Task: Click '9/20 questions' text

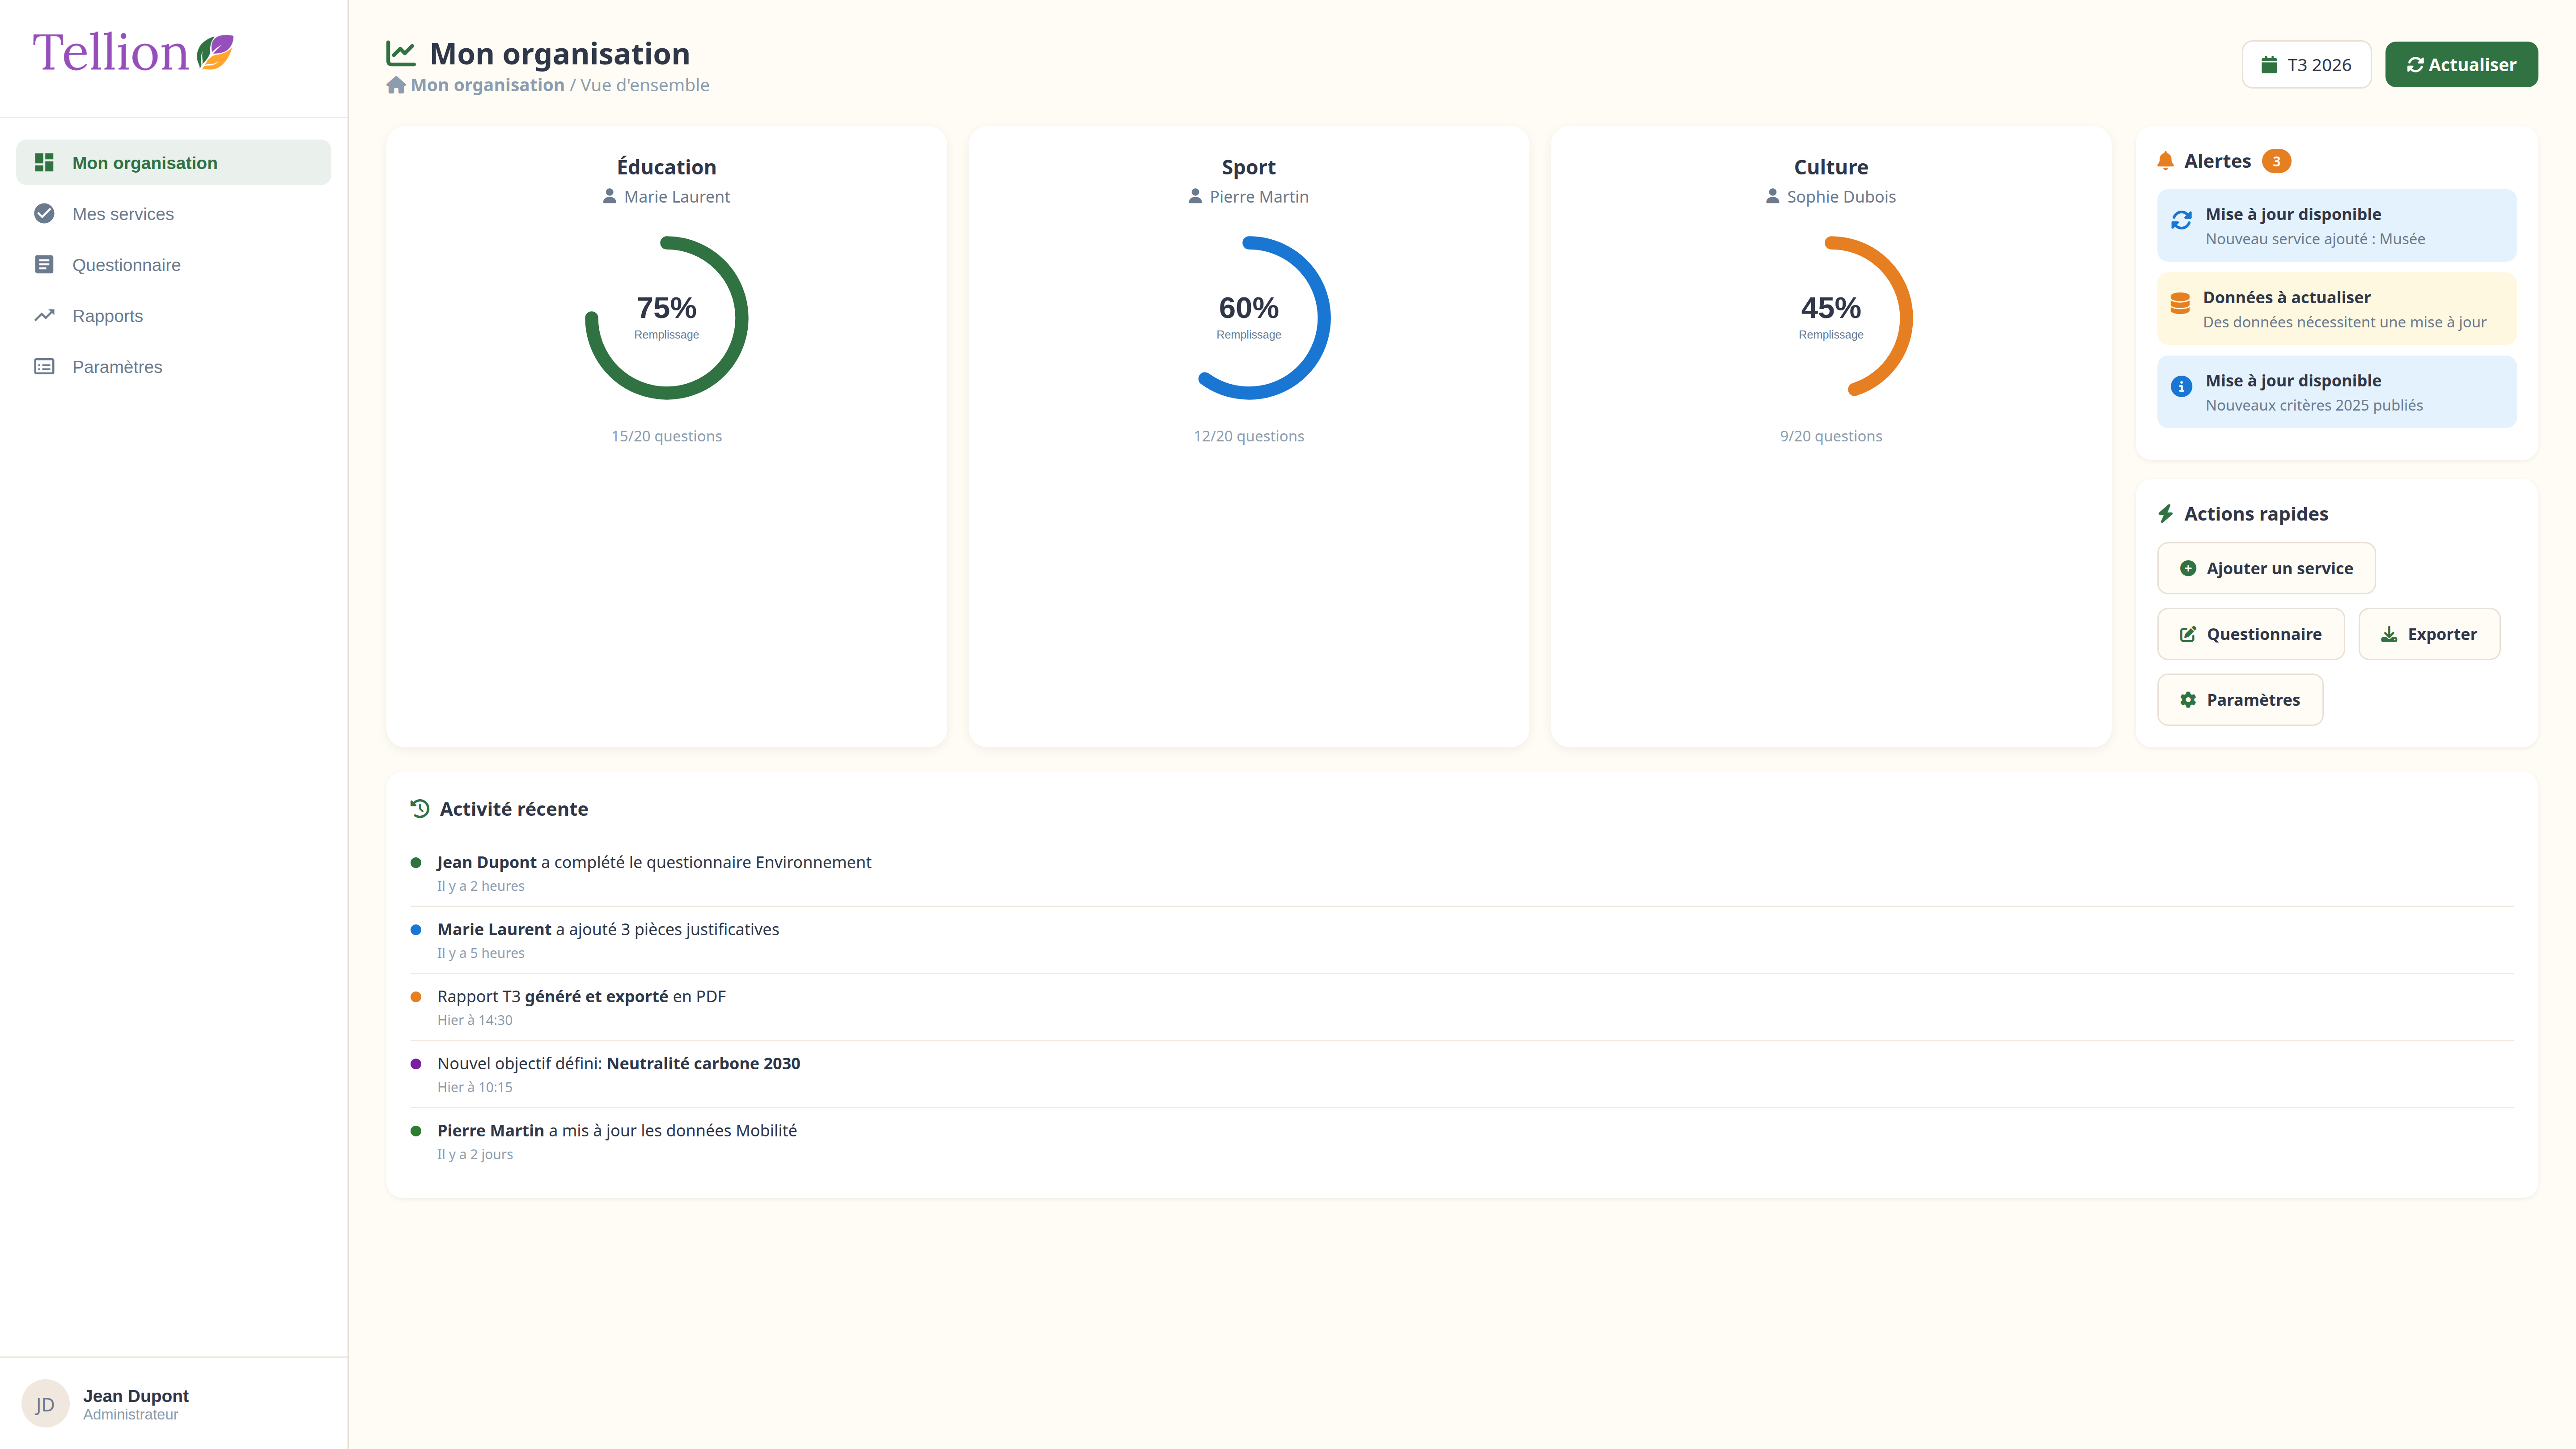Action: [x=1830, y=436]
